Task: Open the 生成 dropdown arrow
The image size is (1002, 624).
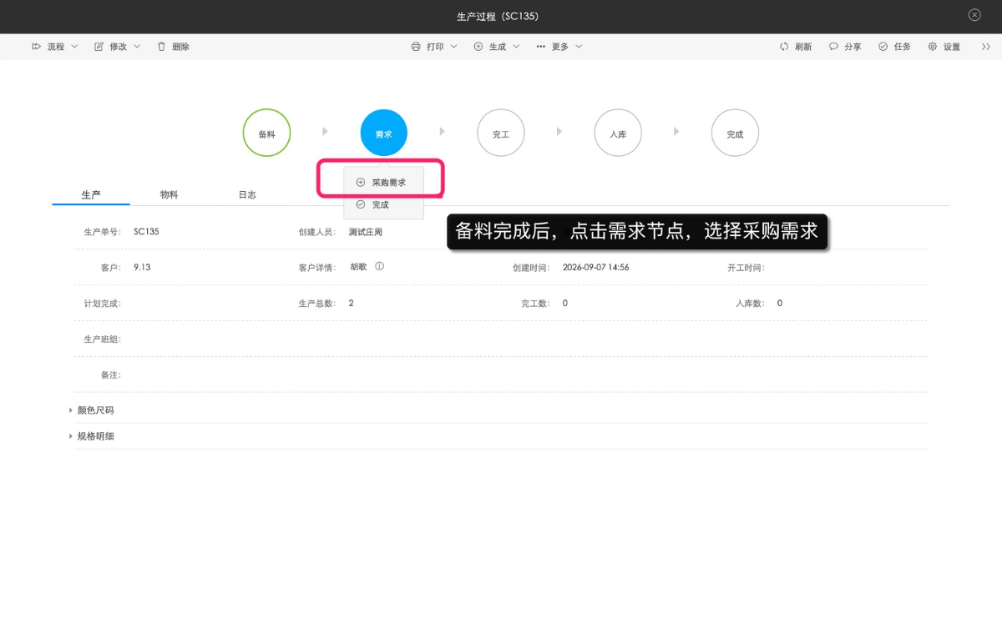Action: 517,47
